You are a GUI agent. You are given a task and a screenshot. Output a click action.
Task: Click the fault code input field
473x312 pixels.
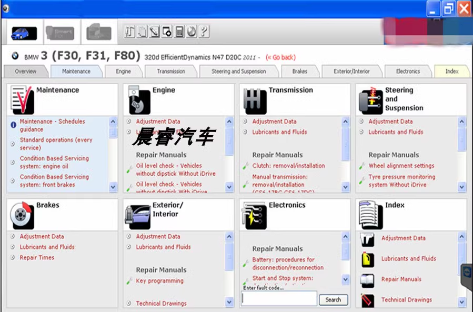coord(279,298)
